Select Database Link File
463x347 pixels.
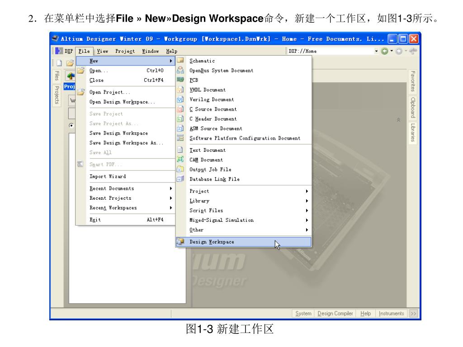point(244,179)
